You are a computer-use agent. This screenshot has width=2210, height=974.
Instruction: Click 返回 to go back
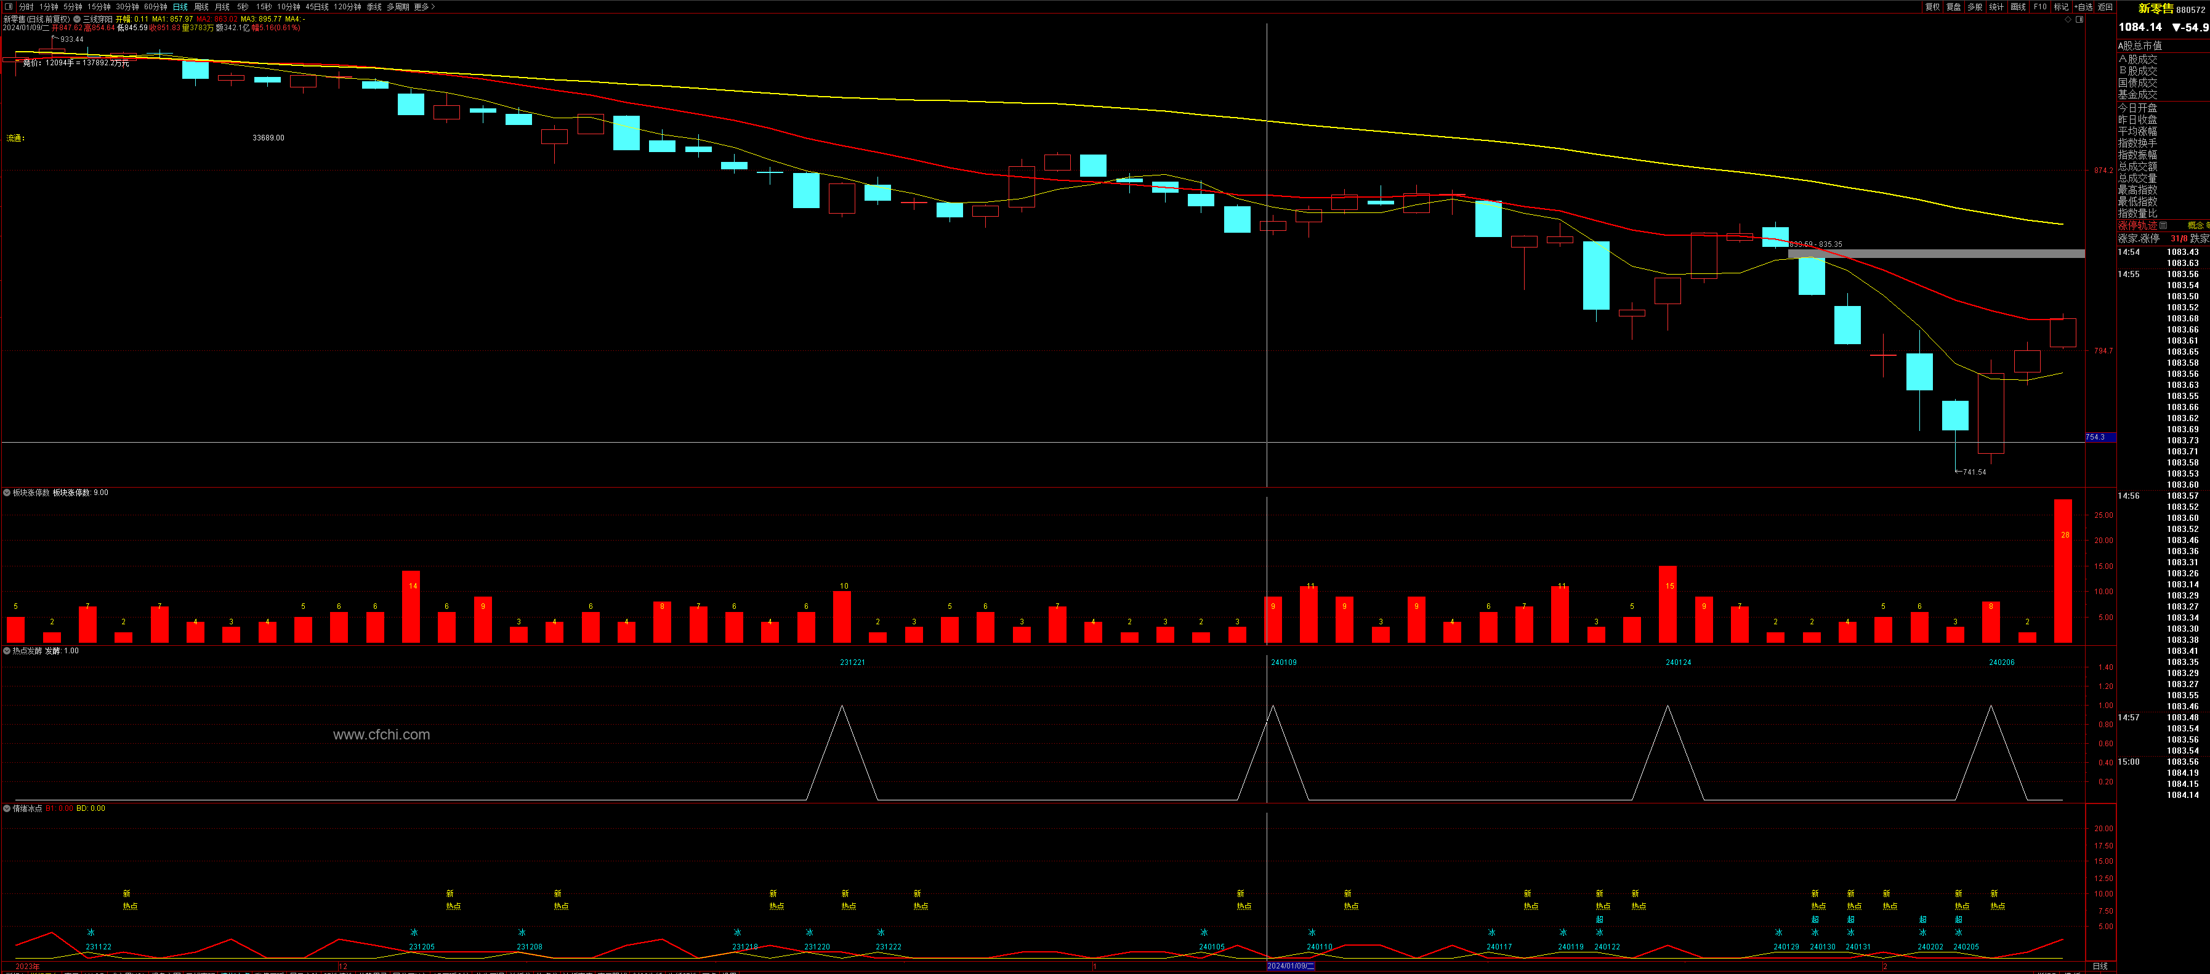[2105, 7]
